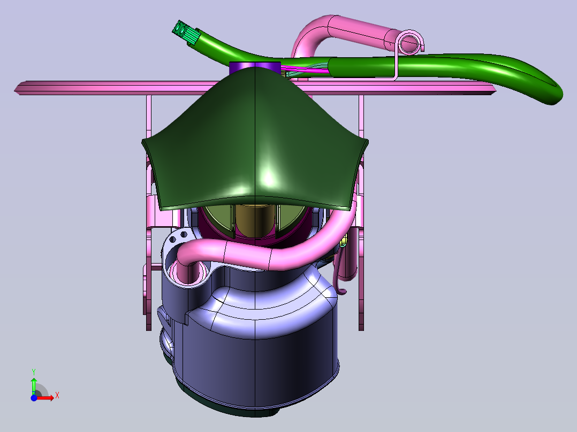This screenshot has width=577, height=432.
Task: Click the red X axis arrow of triad
Action: click(x=45, y=398)
